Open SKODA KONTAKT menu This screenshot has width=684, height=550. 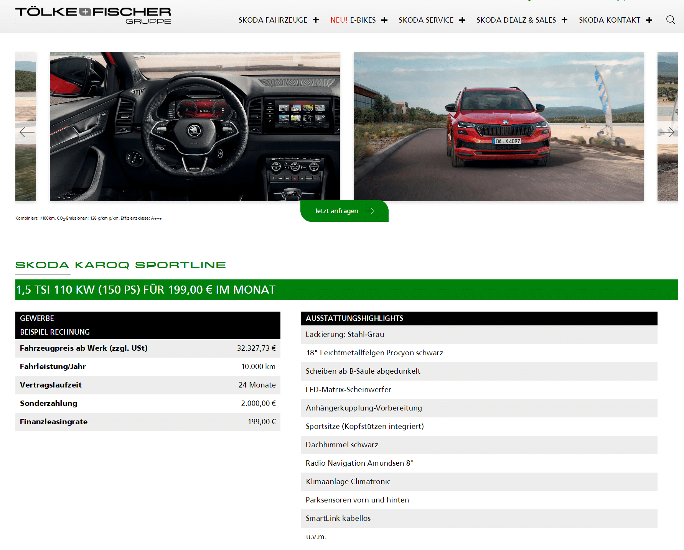click(x=610, y=20)
